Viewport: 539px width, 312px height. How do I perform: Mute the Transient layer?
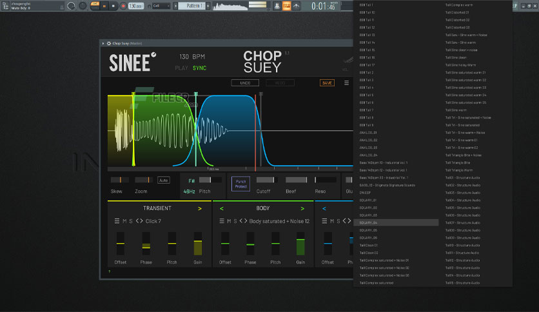tap(124, 221)
